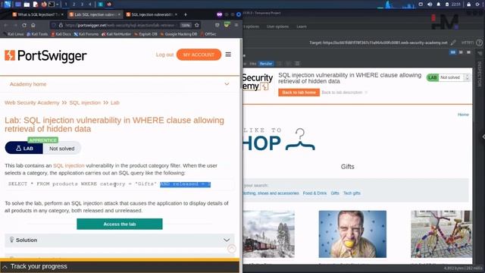
Task: Click Back to lab description link
Action: [342, 93]
